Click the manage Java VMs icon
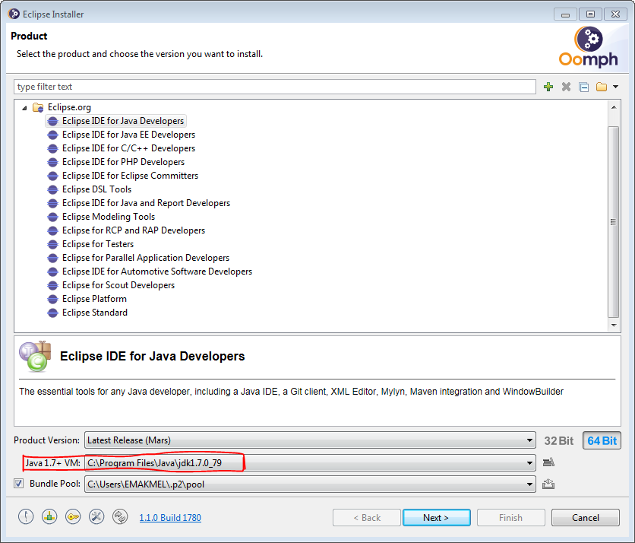This screenshot has width=635, height=543. pos(548,462)
